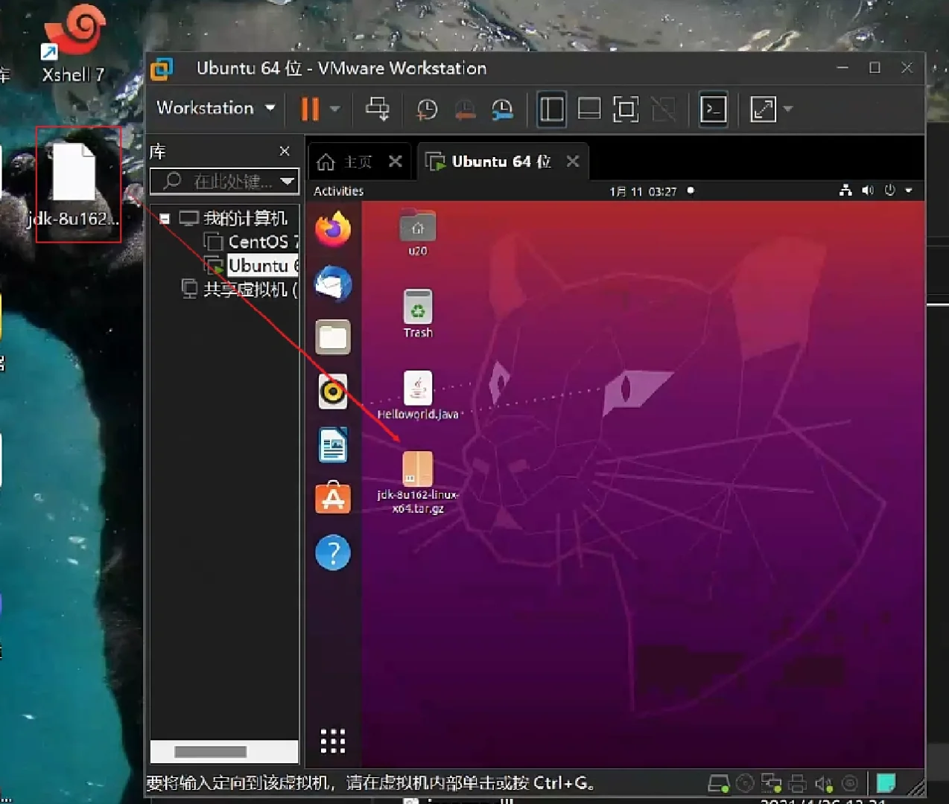The height and width of the screenshot is (804, 949).
Task: Take a snapshot of the virtual machine
Action: pos(427,109)
